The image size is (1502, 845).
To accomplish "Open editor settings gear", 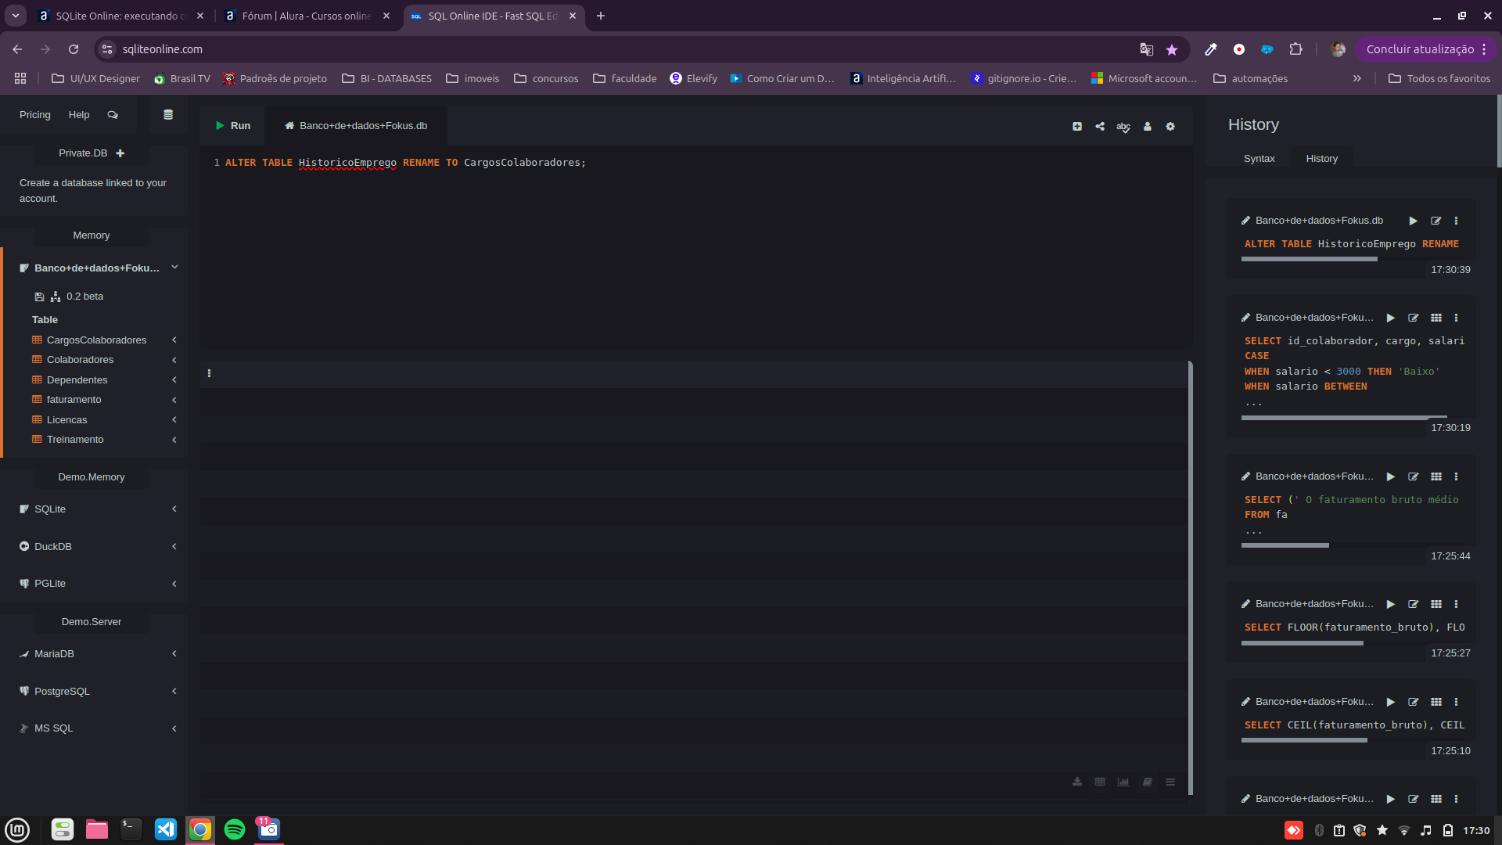I will click(1170, 127).
